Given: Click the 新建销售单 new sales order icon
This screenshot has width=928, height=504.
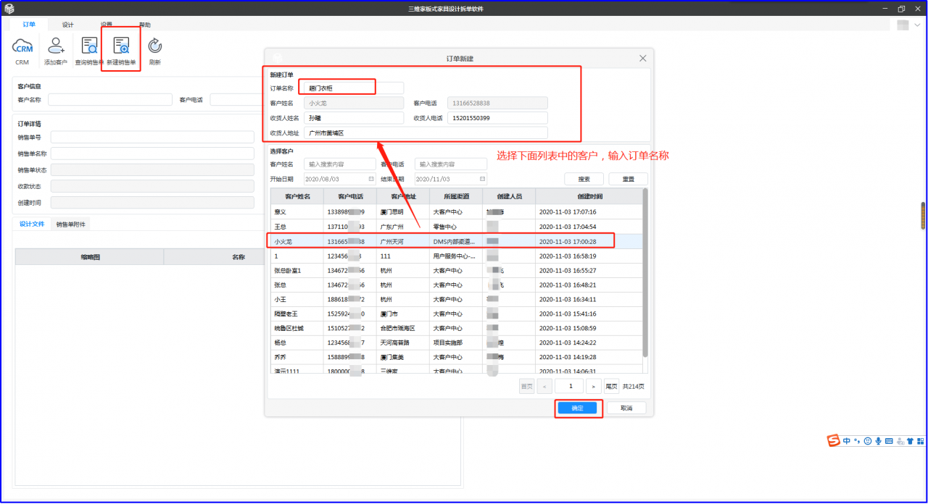Looking at the screenshot, I should click(121, 46).
